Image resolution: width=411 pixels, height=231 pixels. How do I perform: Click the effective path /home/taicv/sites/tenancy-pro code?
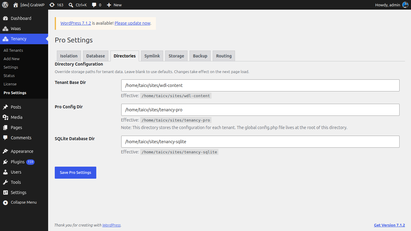(x=176, y=120)
